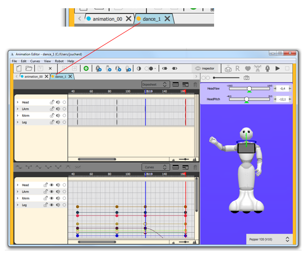Click the robot head connect icon
The image size is (303, 254).
coord(228,69)
